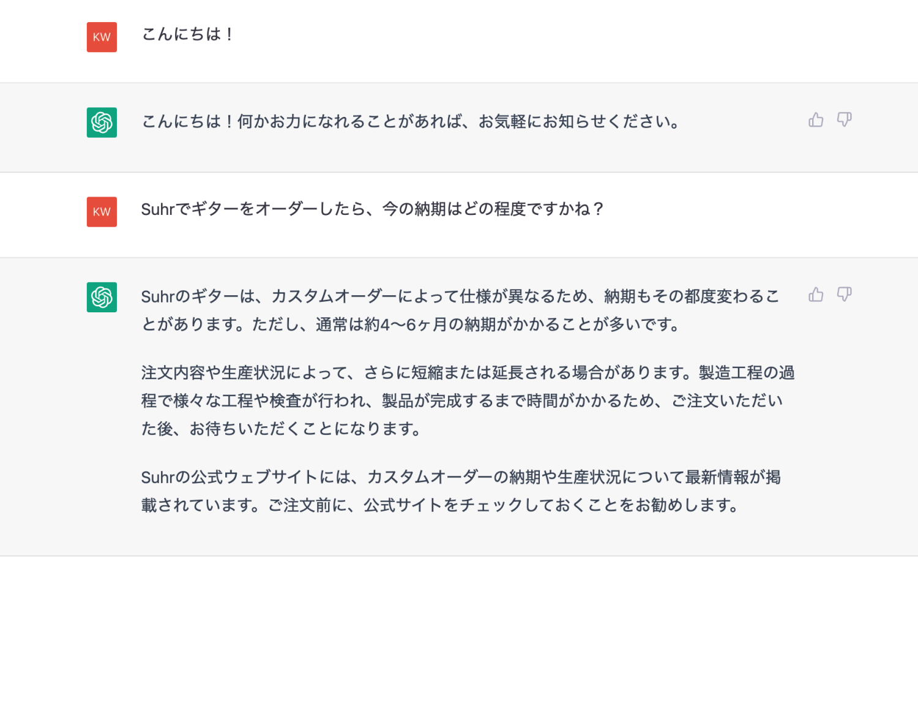Click the user message こんにちは！
Viewport: 918px width, 703px height.
(187, 34)
